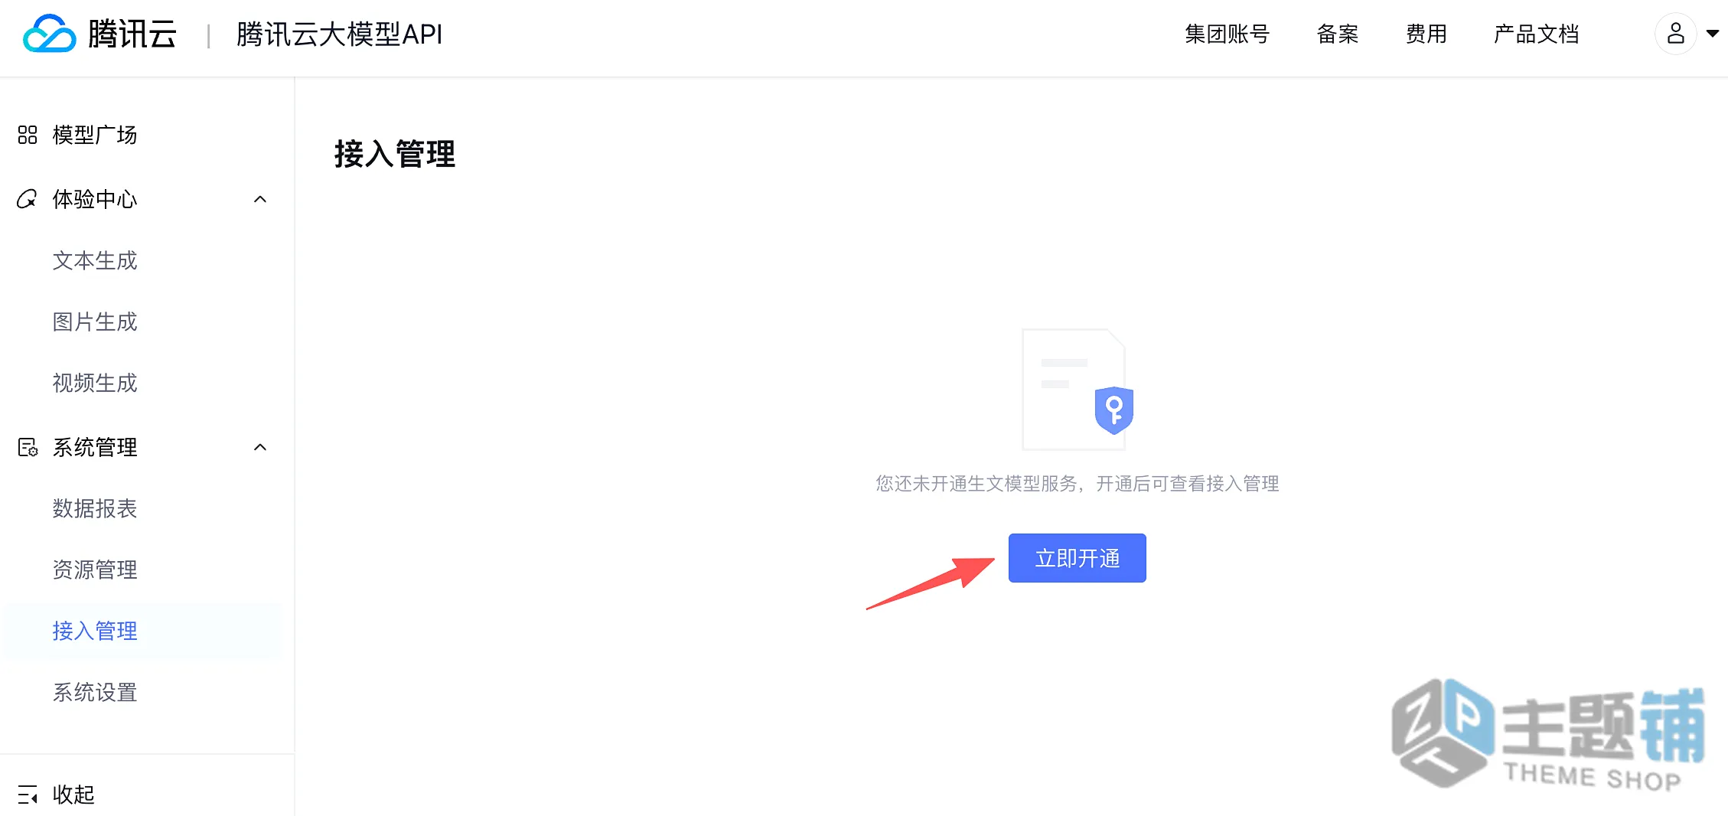Open 备案 in top navigation

pyautogui.click(x=1337, y=34)
